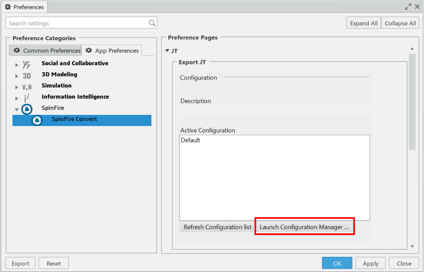The image size is (424, 272).
Task: Click the 3D Modeling category icon
Action: coord(27,76)
